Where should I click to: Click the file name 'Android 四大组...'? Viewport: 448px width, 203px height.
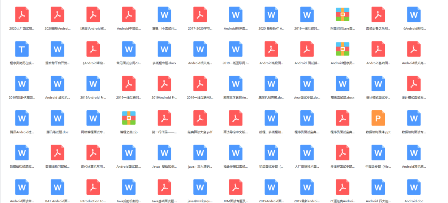pos(378,201)
